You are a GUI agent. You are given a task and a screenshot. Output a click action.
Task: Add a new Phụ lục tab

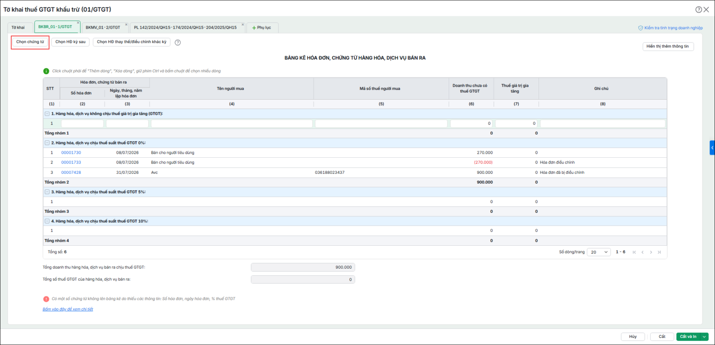click(x=262, y=28)
